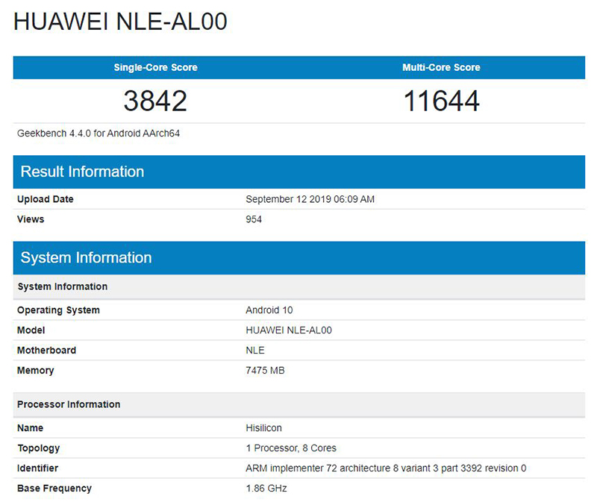Viewport: 597px width, 502px height.
Task: Click the Multi-Core Score header
Action: pos(441,67)
